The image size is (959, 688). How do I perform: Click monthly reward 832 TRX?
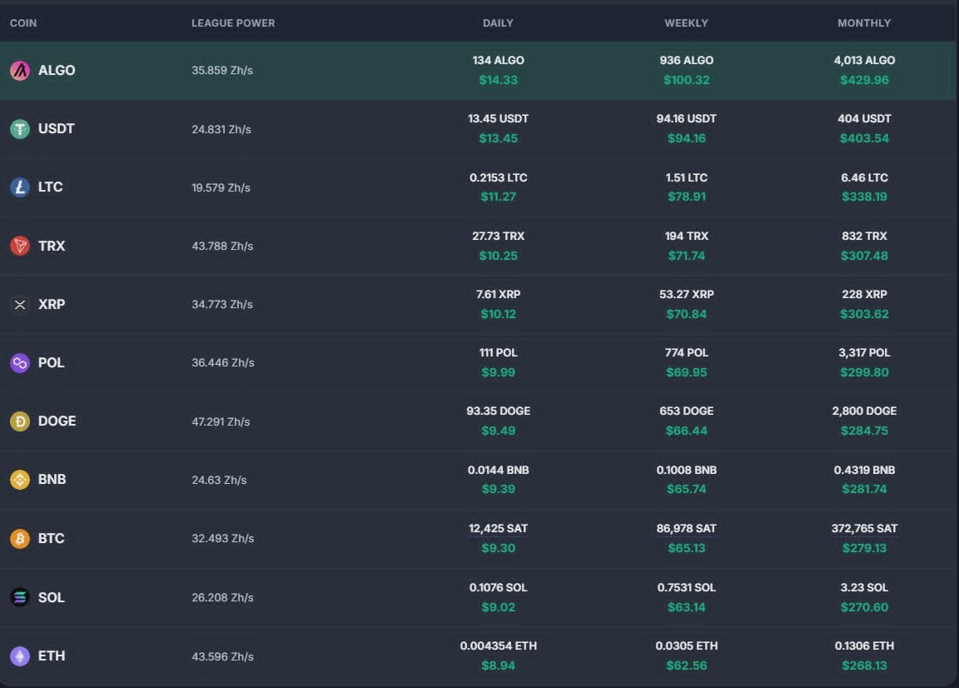[x=864, y=236]
